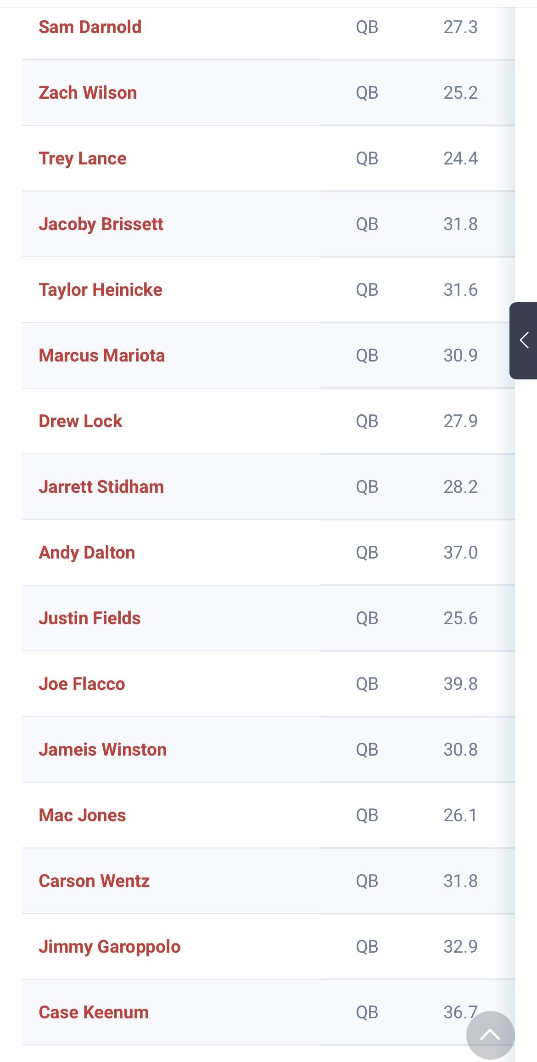Go to Marcus Mariota's page
The width and height of the screenshot is (537, 1062).
(101, 356)
